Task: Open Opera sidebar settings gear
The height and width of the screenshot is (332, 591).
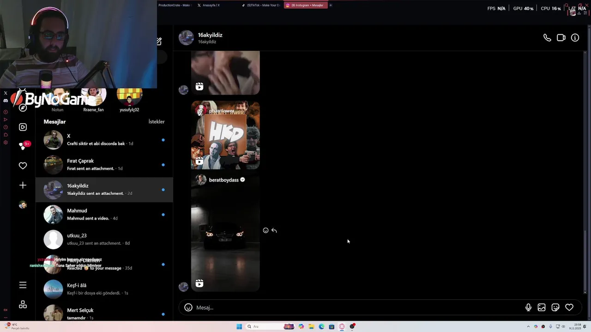Action: 6,142
